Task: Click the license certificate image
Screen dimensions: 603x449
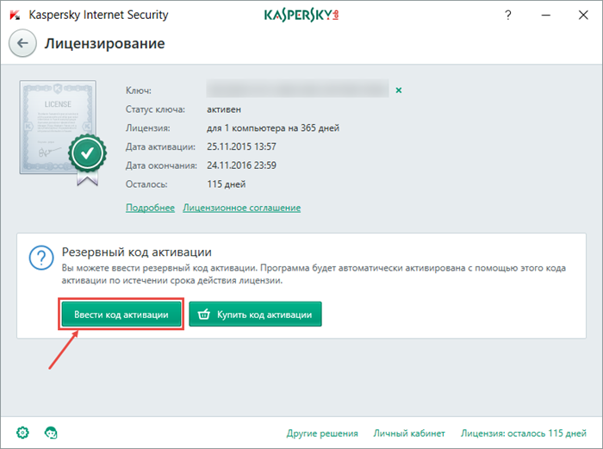Action: (63, 133)
